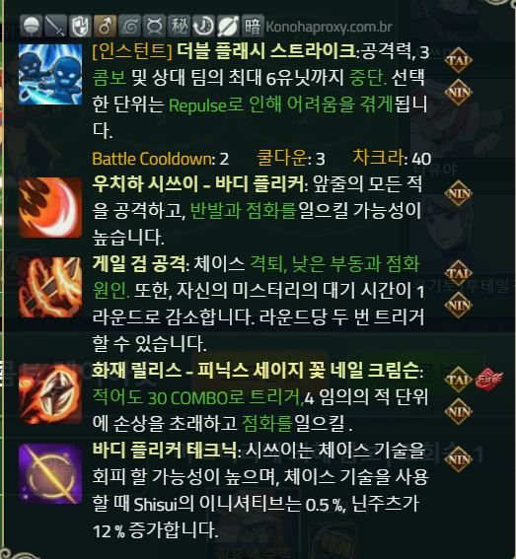The height and width of the screenshot is (559, 516).
Task: Click the clock attribute icon in top row
Action: [x=204, y=26]
